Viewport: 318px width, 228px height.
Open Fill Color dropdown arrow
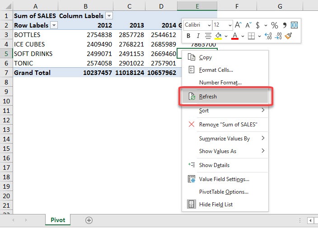coord(226,36)
